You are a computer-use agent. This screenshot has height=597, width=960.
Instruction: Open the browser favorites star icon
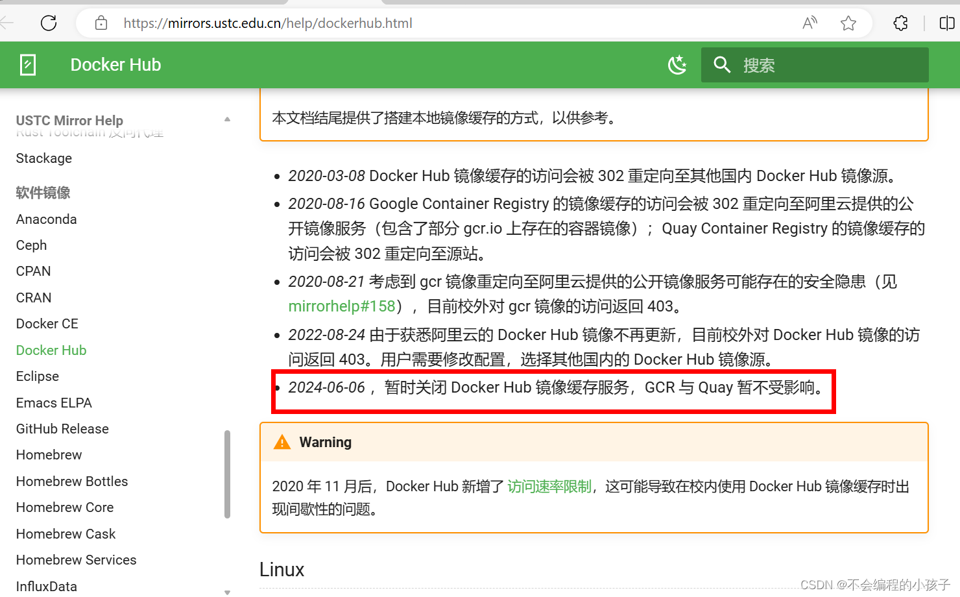tap(848, 23)
